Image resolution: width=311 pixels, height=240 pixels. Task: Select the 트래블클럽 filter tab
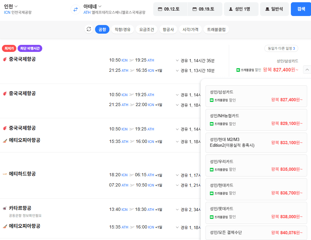[x=216, y=29]
